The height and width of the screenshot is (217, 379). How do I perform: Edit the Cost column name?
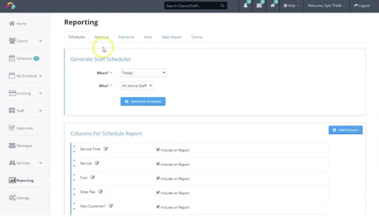pyautogui.click(x=93, y=177)
